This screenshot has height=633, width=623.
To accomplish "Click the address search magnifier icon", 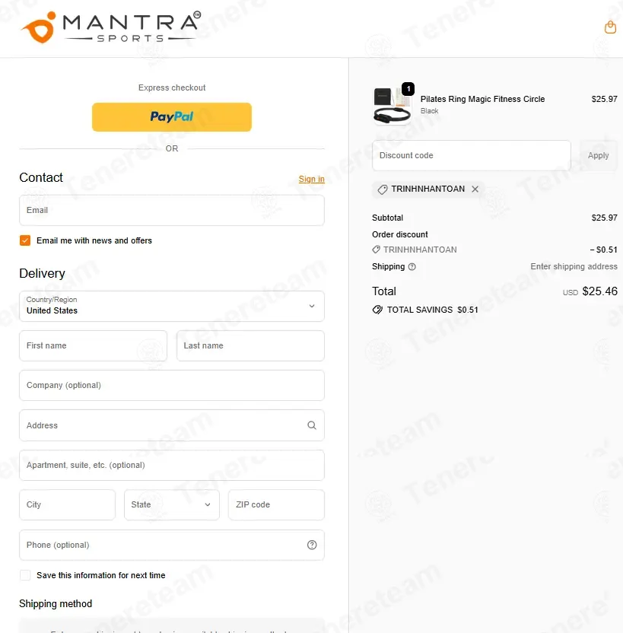I will tap(312, 425).
